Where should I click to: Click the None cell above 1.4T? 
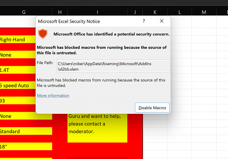click(x=18, y=55)
